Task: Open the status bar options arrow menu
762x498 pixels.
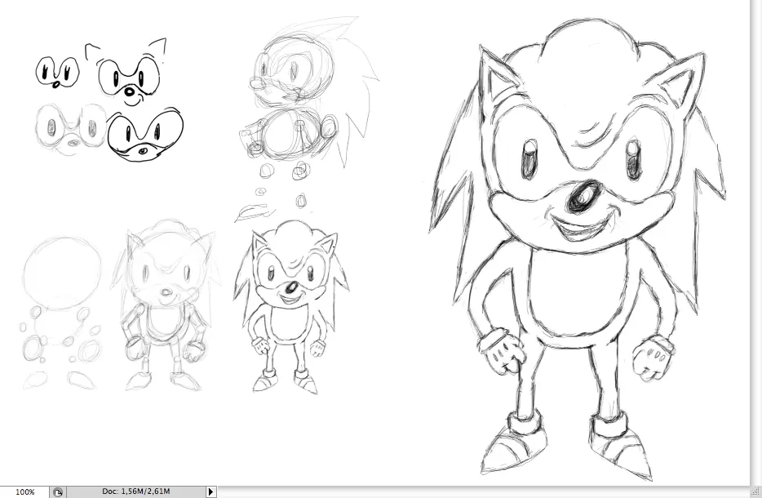Action: pos(211,491)
